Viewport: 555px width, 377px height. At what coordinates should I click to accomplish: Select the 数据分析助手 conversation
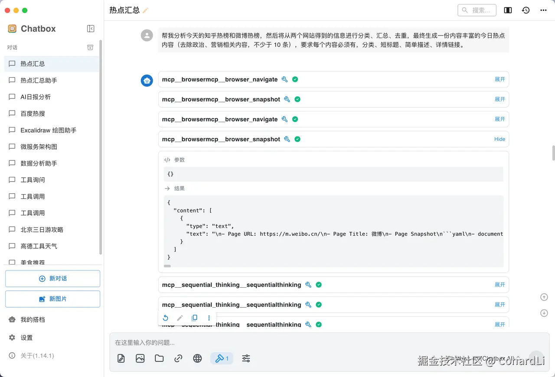tap(52, 163)
